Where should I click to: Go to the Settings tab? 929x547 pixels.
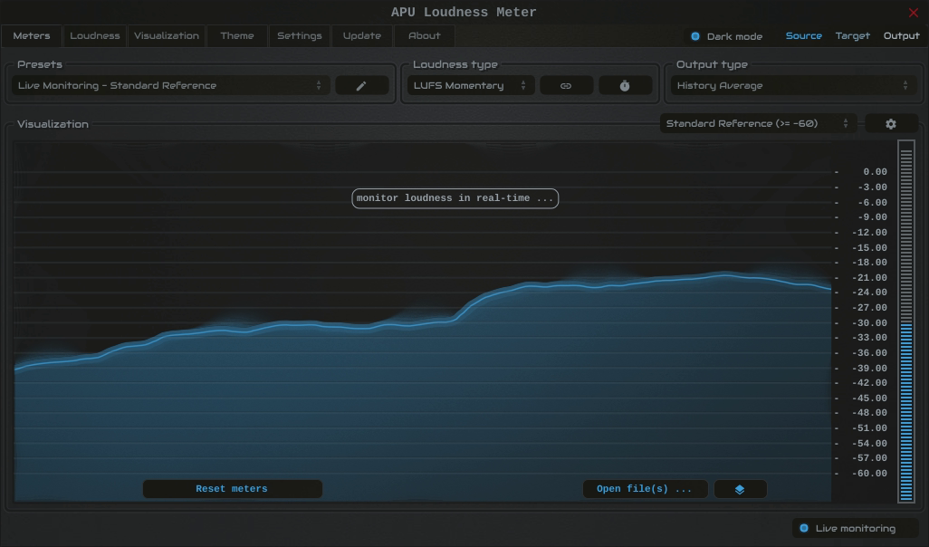click(300, 36)
